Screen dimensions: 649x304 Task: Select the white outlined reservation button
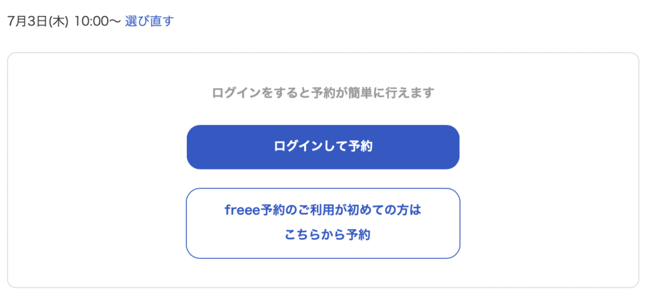[323, 223]
